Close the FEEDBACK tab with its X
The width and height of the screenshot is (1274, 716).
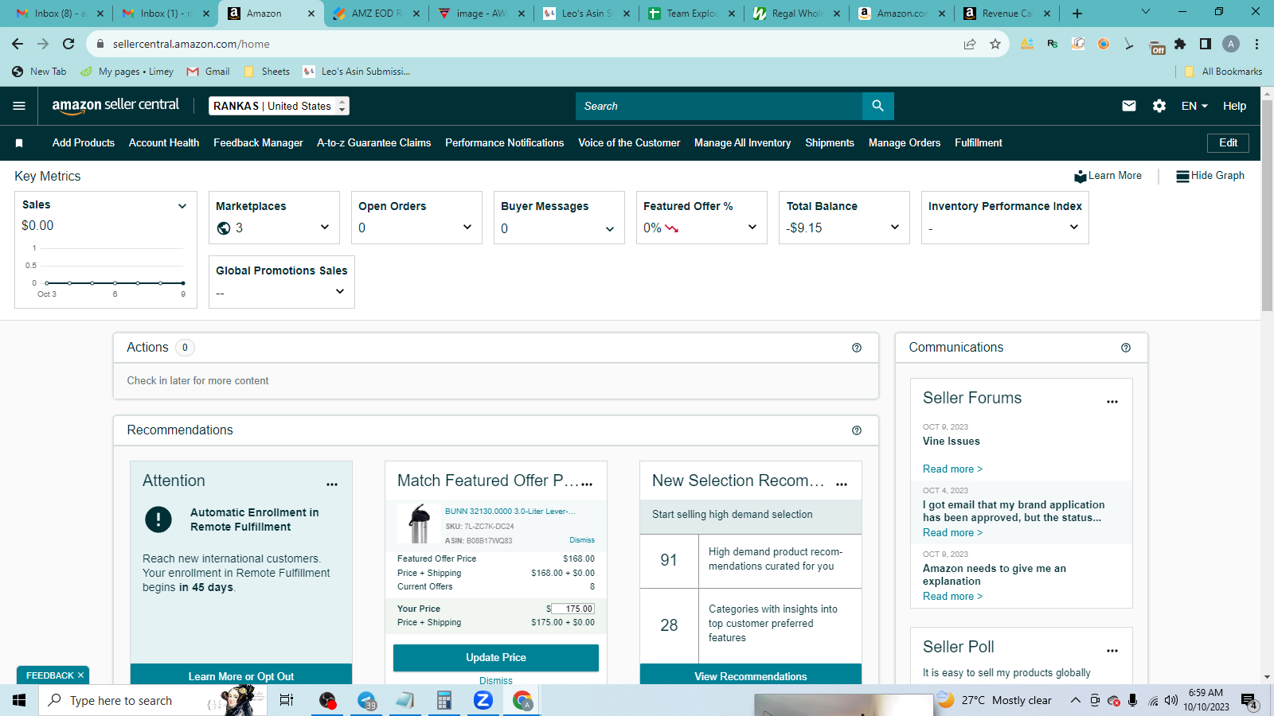pos(80,675)
